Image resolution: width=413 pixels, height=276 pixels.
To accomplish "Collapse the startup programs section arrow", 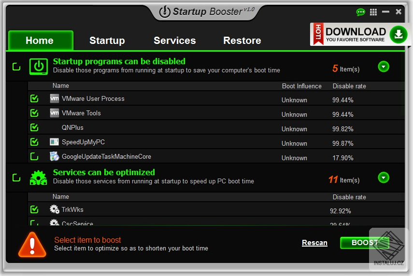I will click(384, 67).
